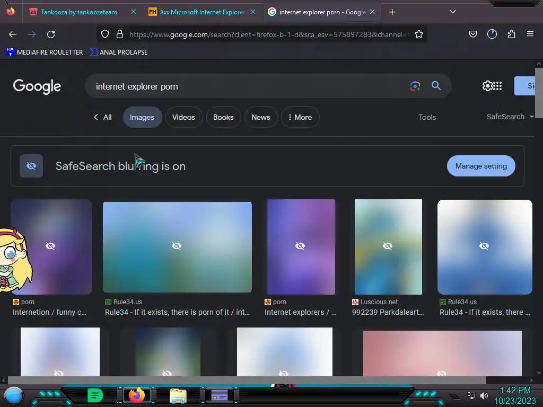Viewport: 543px width, 407px height.
Task: Close the current Google search tab
Action: [372, 12]
